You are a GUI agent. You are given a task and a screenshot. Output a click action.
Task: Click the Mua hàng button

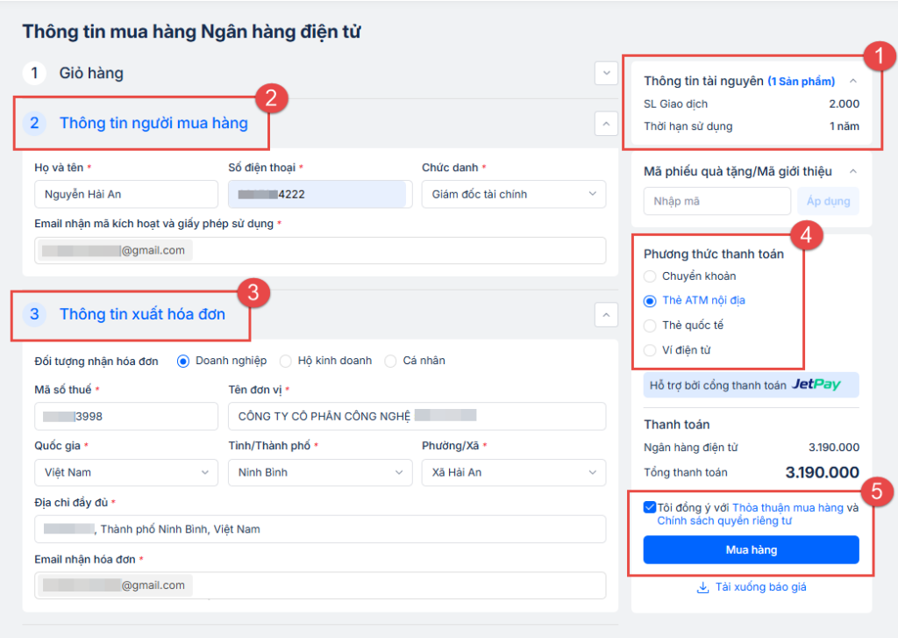751,550
